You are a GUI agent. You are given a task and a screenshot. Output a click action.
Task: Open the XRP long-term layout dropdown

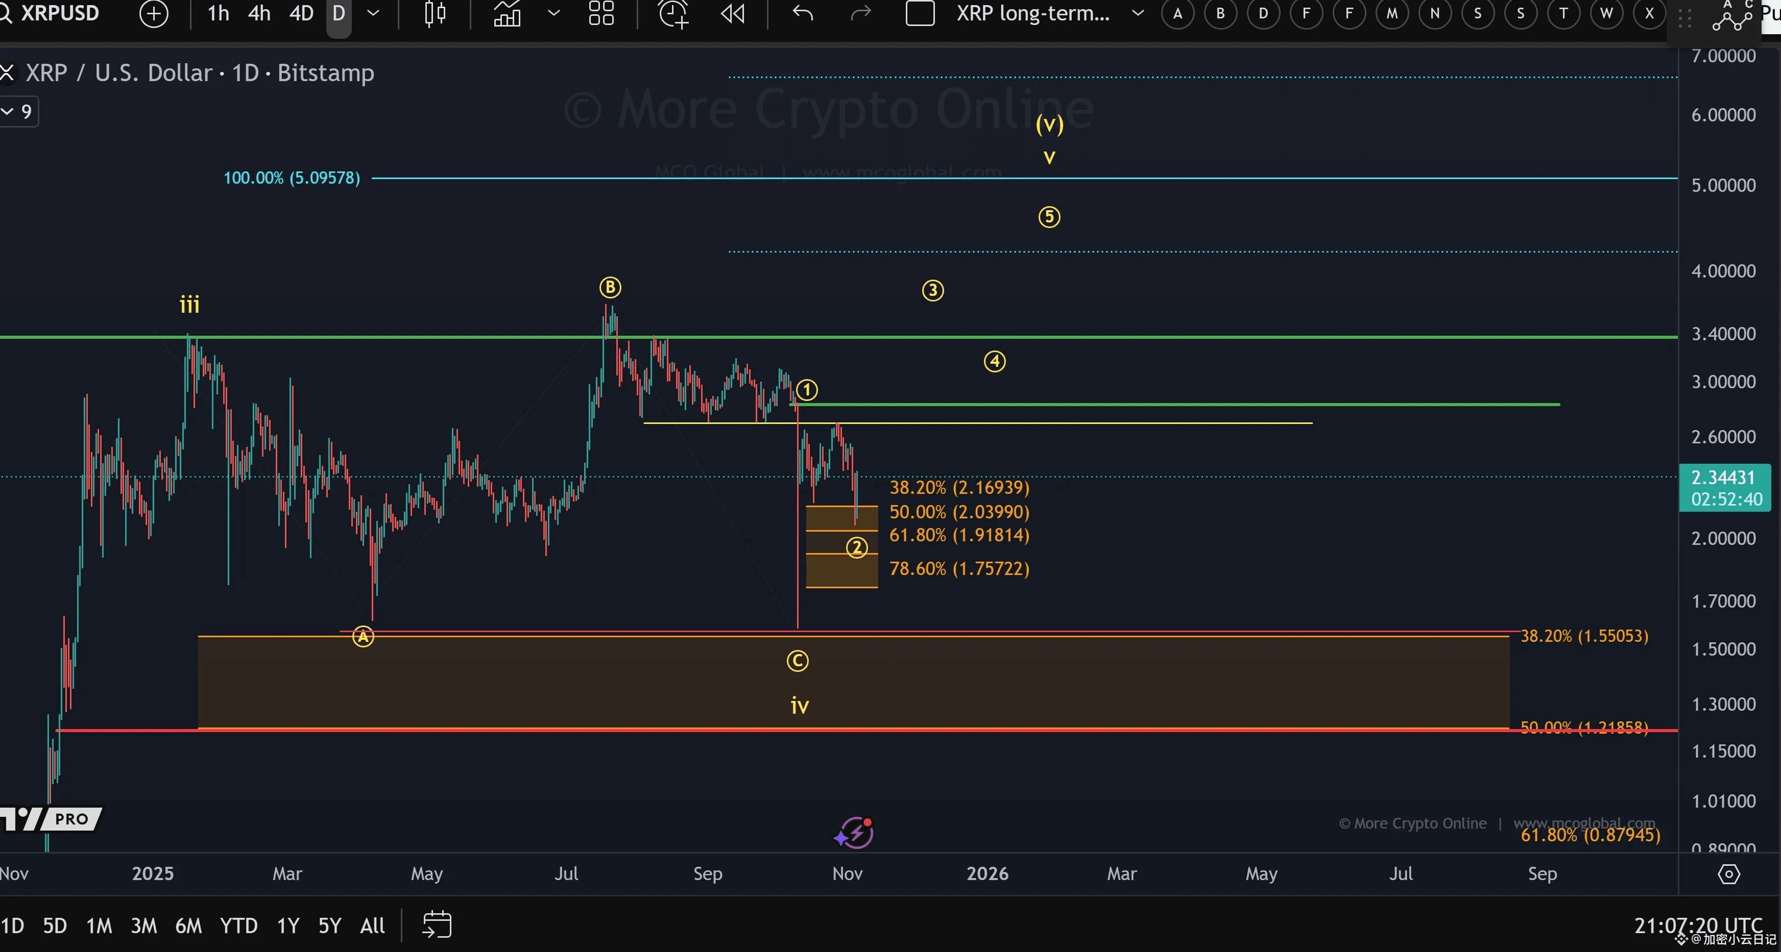[1137, 13]
